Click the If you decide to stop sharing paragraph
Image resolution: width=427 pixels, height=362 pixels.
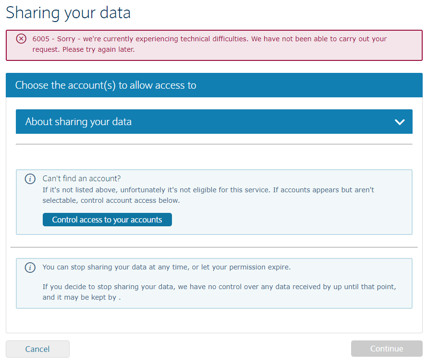click(219, 287)
